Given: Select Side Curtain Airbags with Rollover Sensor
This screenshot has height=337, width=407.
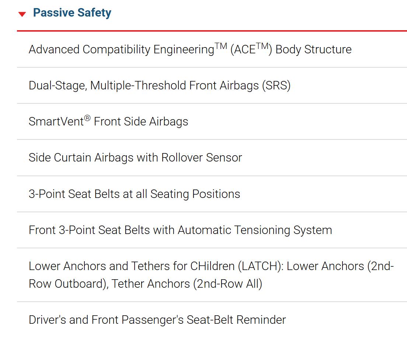Looking at the screenshot, I should (x=212, y=157).
